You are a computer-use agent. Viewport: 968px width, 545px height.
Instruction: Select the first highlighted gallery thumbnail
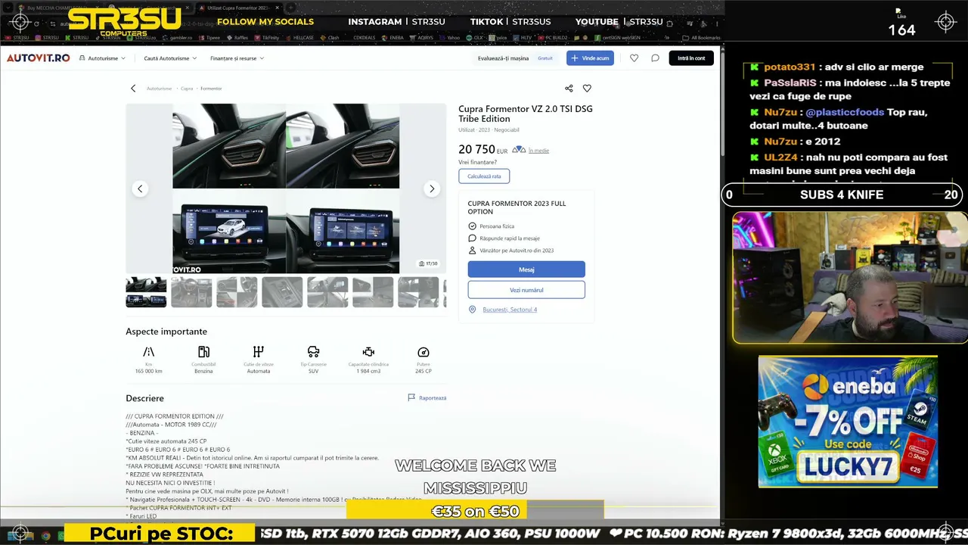coord(146,292)
